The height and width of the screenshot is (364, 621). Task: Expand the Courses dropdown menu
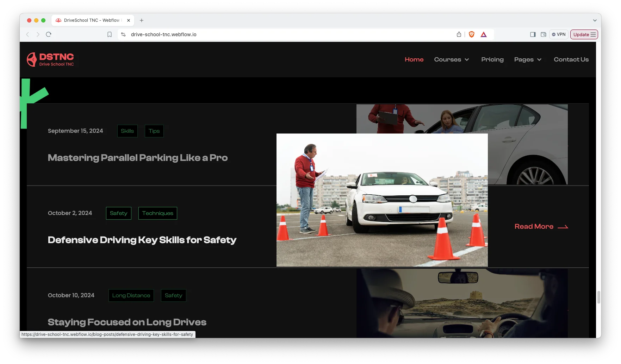451,60
